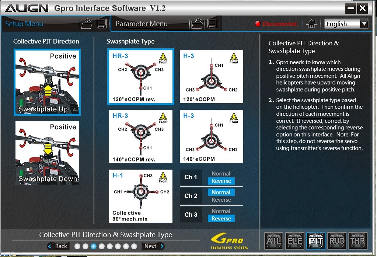This screenshot has height=257, width=377.
Task: Jump to the first setup step dot
Action: coord(77,246)
